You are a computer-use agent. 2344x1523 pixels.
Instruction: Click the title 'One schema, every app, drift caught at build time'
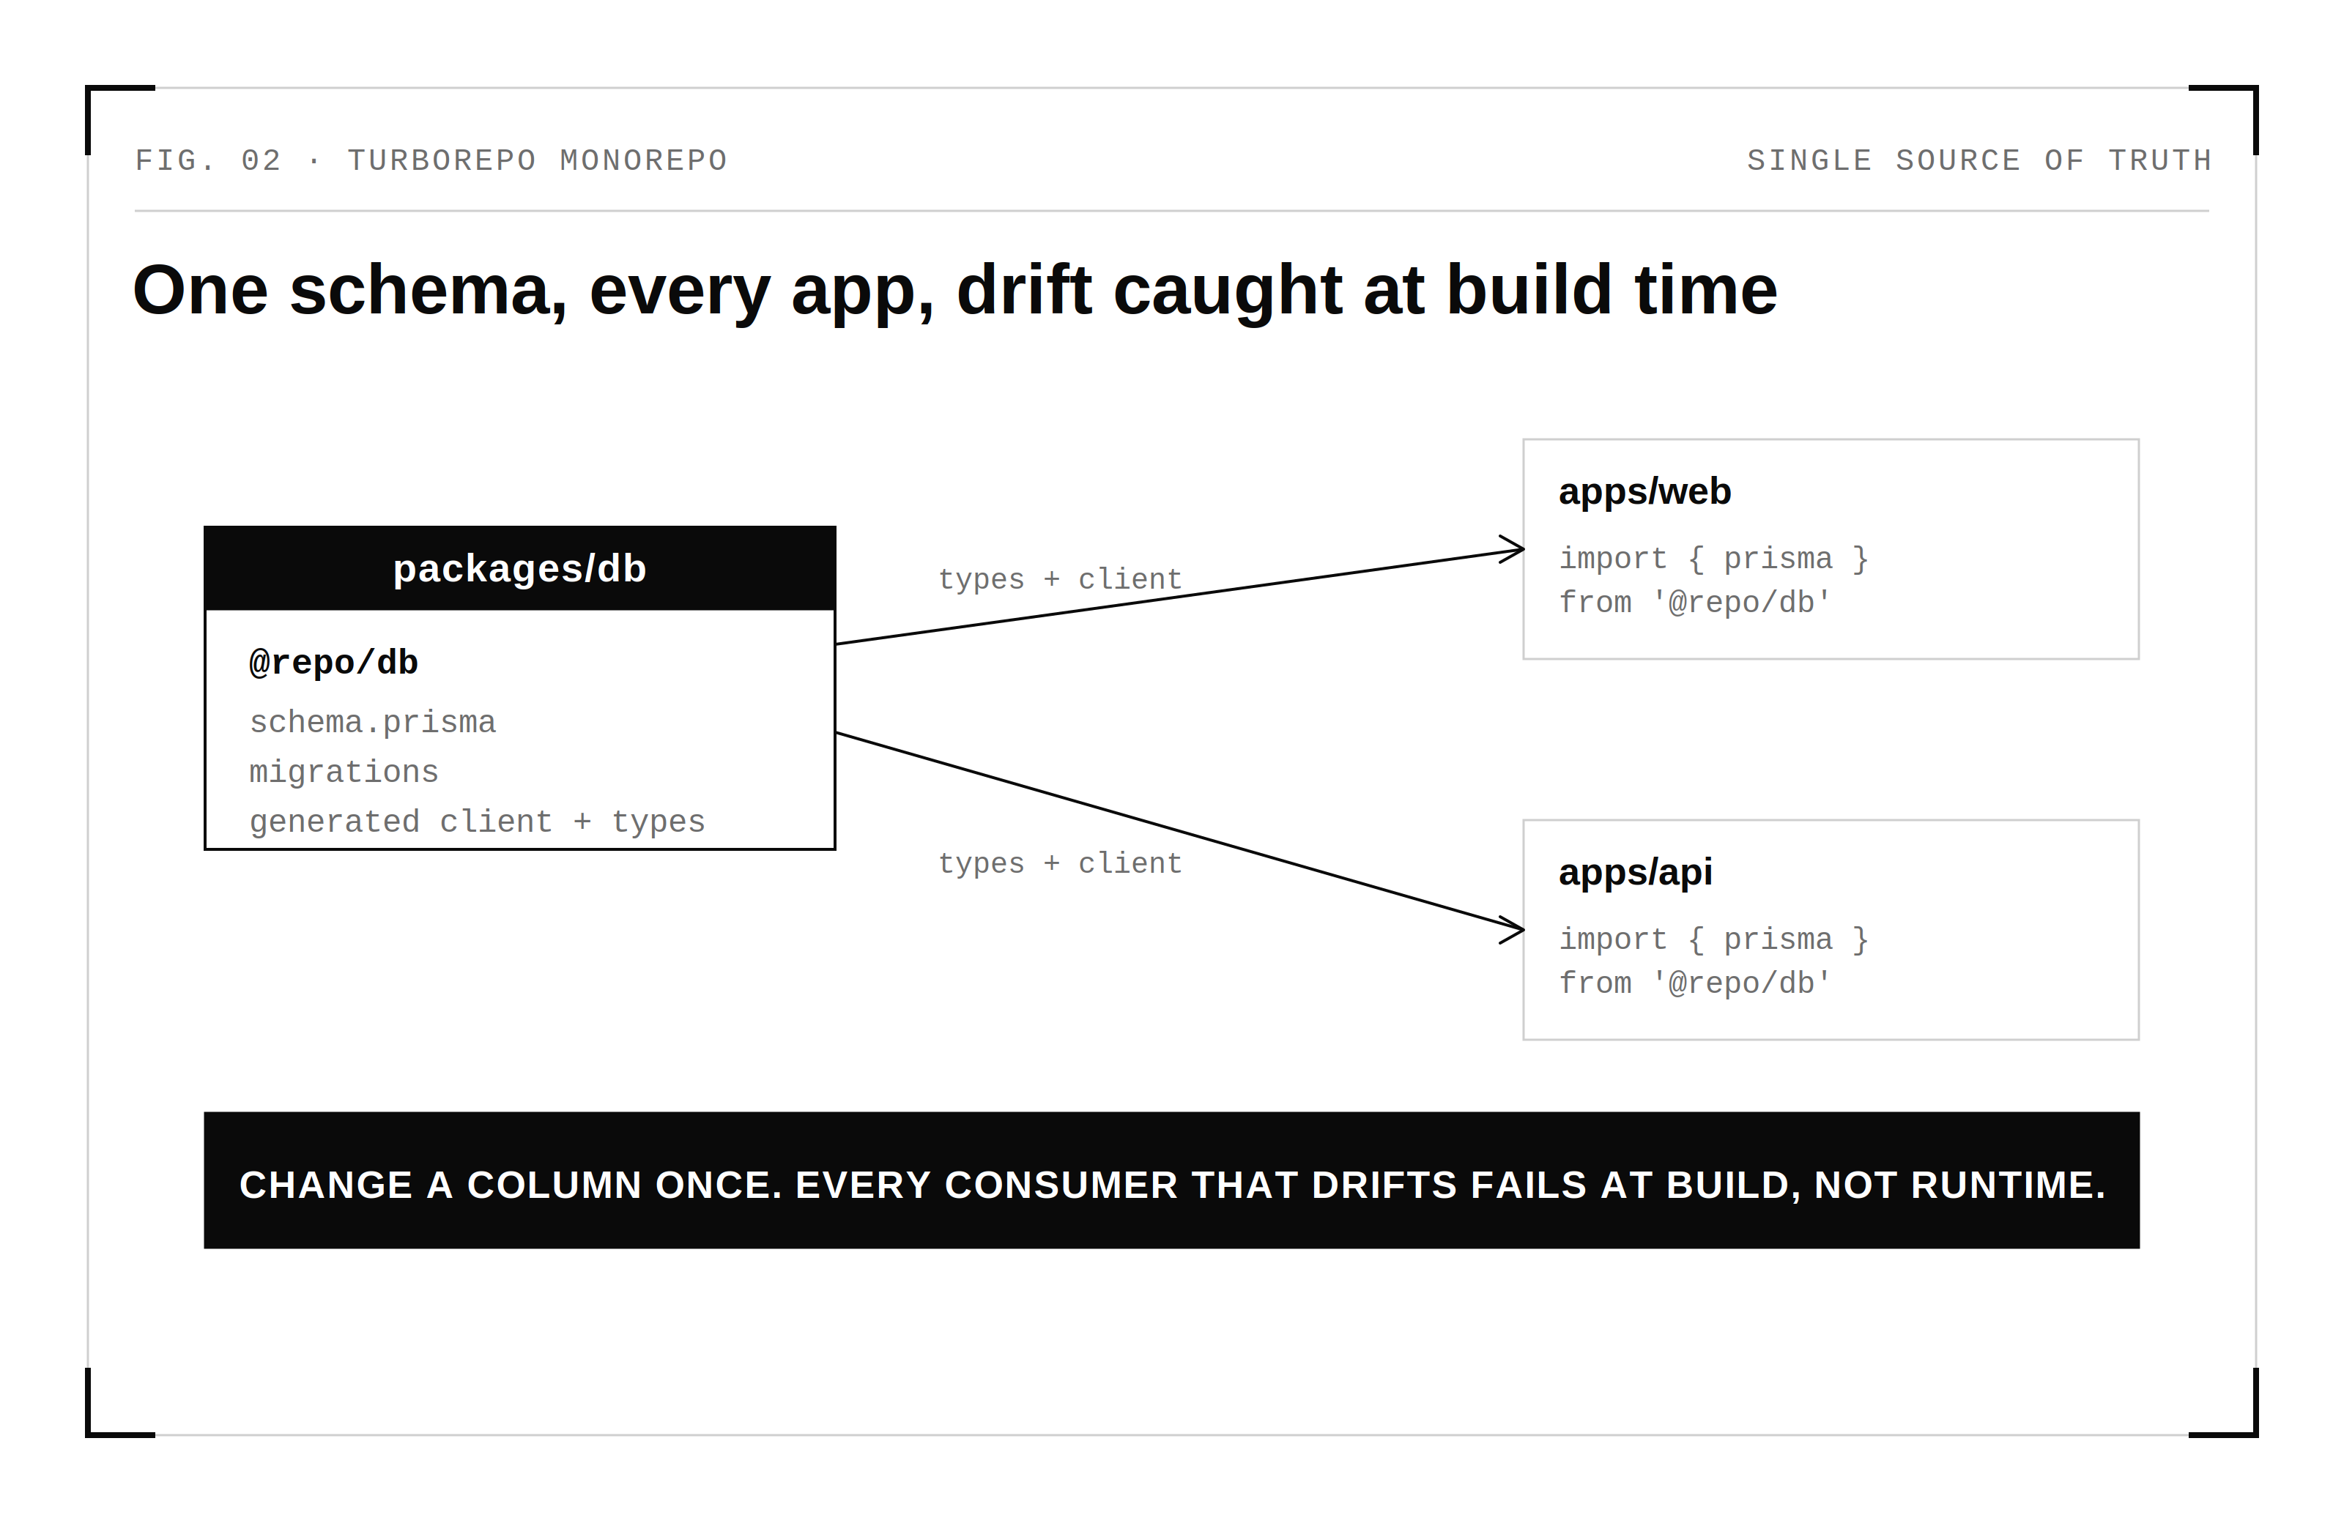pos(955,291)
